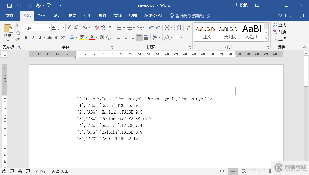Center the paragraph text
The image size is (309, 175).
click(x=126, y=38)
